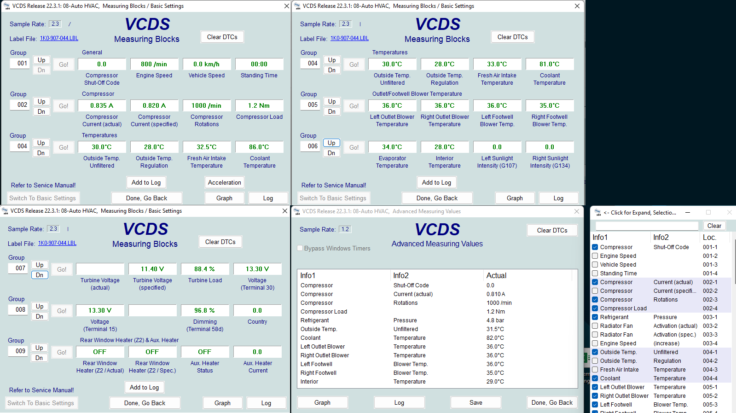Click the Actual column header in Advanced Measuring Values
Image resolution: width=736 pixels, height=413 pixels.
pyautogui.click(x=528, y=275)
